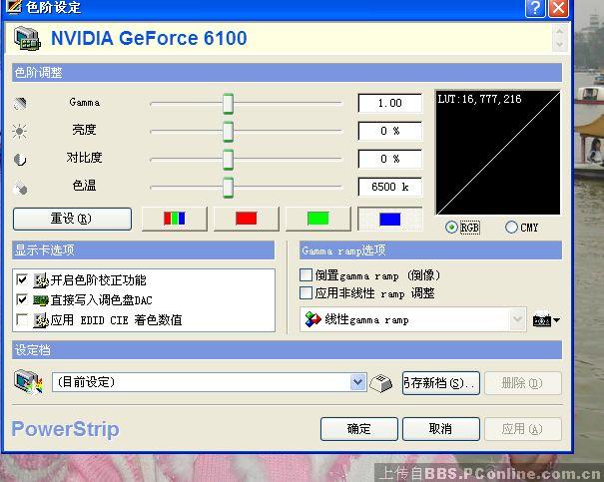Viewport: 604px width, 482px height.
Task: Select the red channel button
Action: pyautogui.click(x=247, y=219)
